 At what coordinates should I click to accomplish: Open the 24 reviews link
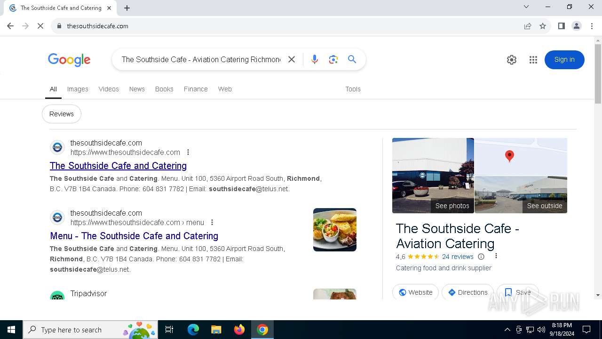pos(458,257)
